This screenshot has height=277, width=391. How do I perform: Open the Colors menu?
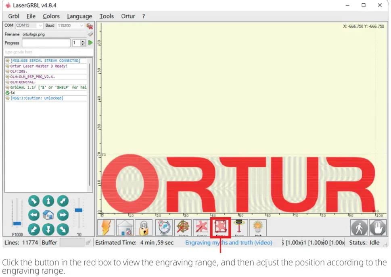(x=51, y=16)
